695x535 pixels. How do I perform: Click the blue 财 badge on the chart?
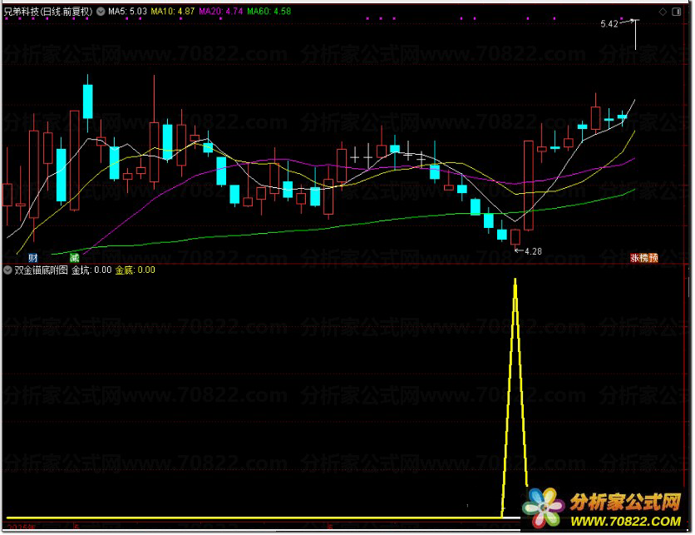point(32,257)
